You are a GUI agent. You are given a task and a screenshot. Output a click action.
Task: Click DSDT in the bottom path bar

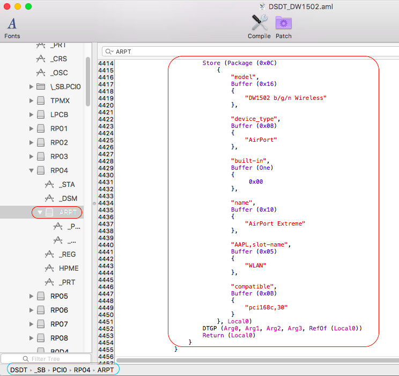18,370
